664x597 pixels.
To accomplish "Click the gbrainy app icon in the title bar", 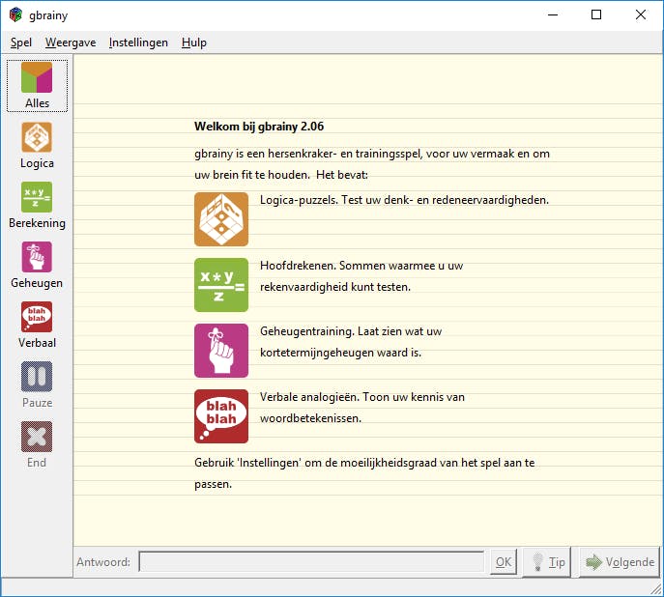I will (x=15, y=14).
